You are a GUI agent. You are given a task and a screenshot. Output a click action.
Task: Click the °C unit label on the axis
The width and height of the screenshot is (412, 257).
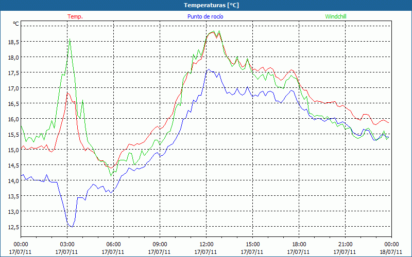coord(16,24)
